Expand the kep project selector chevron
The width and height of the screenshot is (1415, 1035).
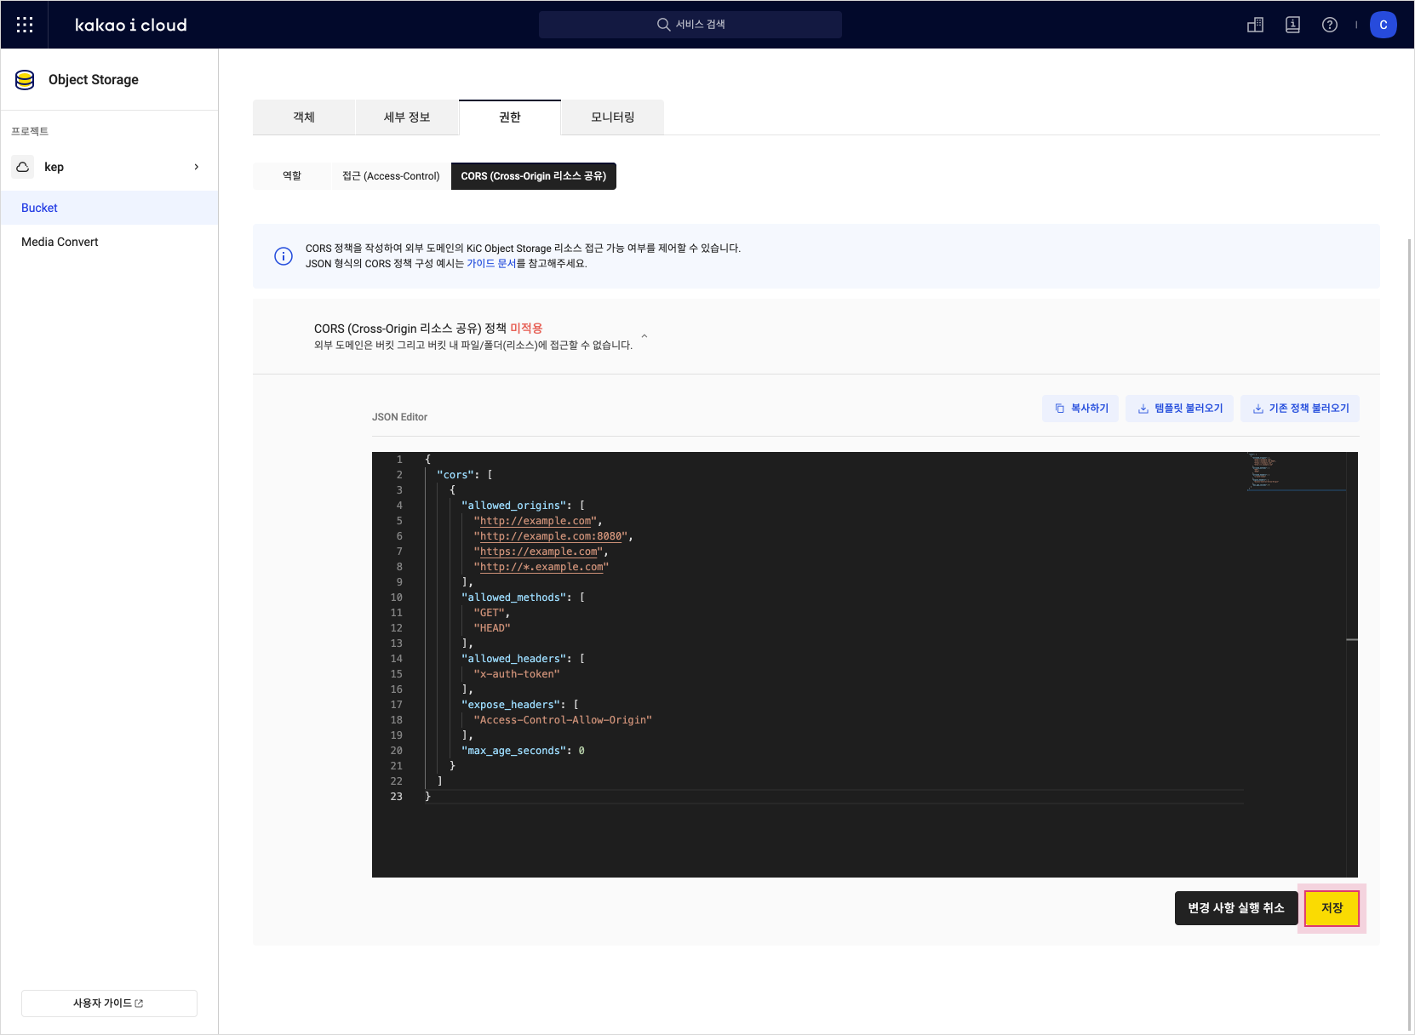[x=197, y=167]
